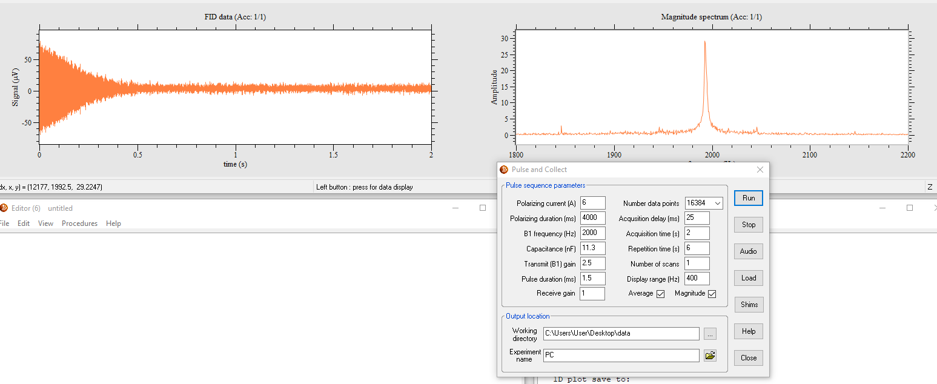Open the Procedures menu

[x=79, y=223]
